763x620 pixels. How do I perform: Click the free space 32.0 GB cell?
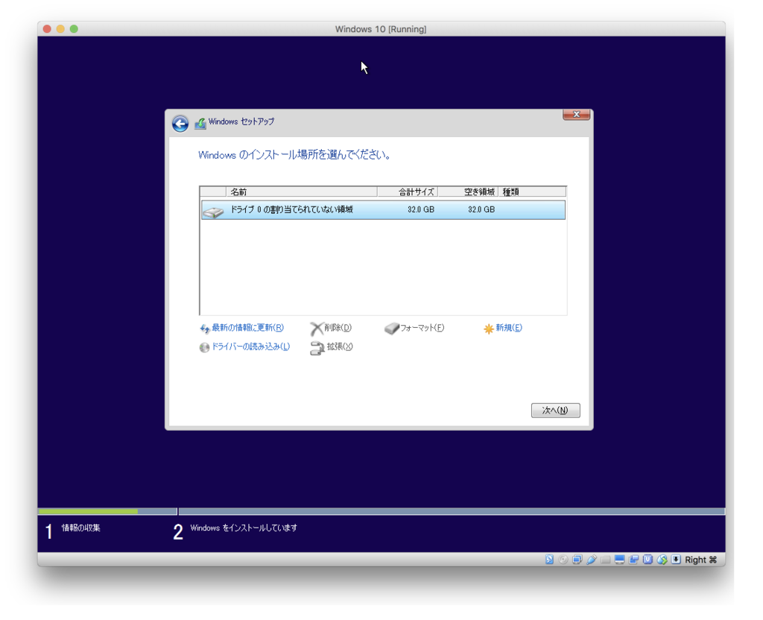pos(481,209)
